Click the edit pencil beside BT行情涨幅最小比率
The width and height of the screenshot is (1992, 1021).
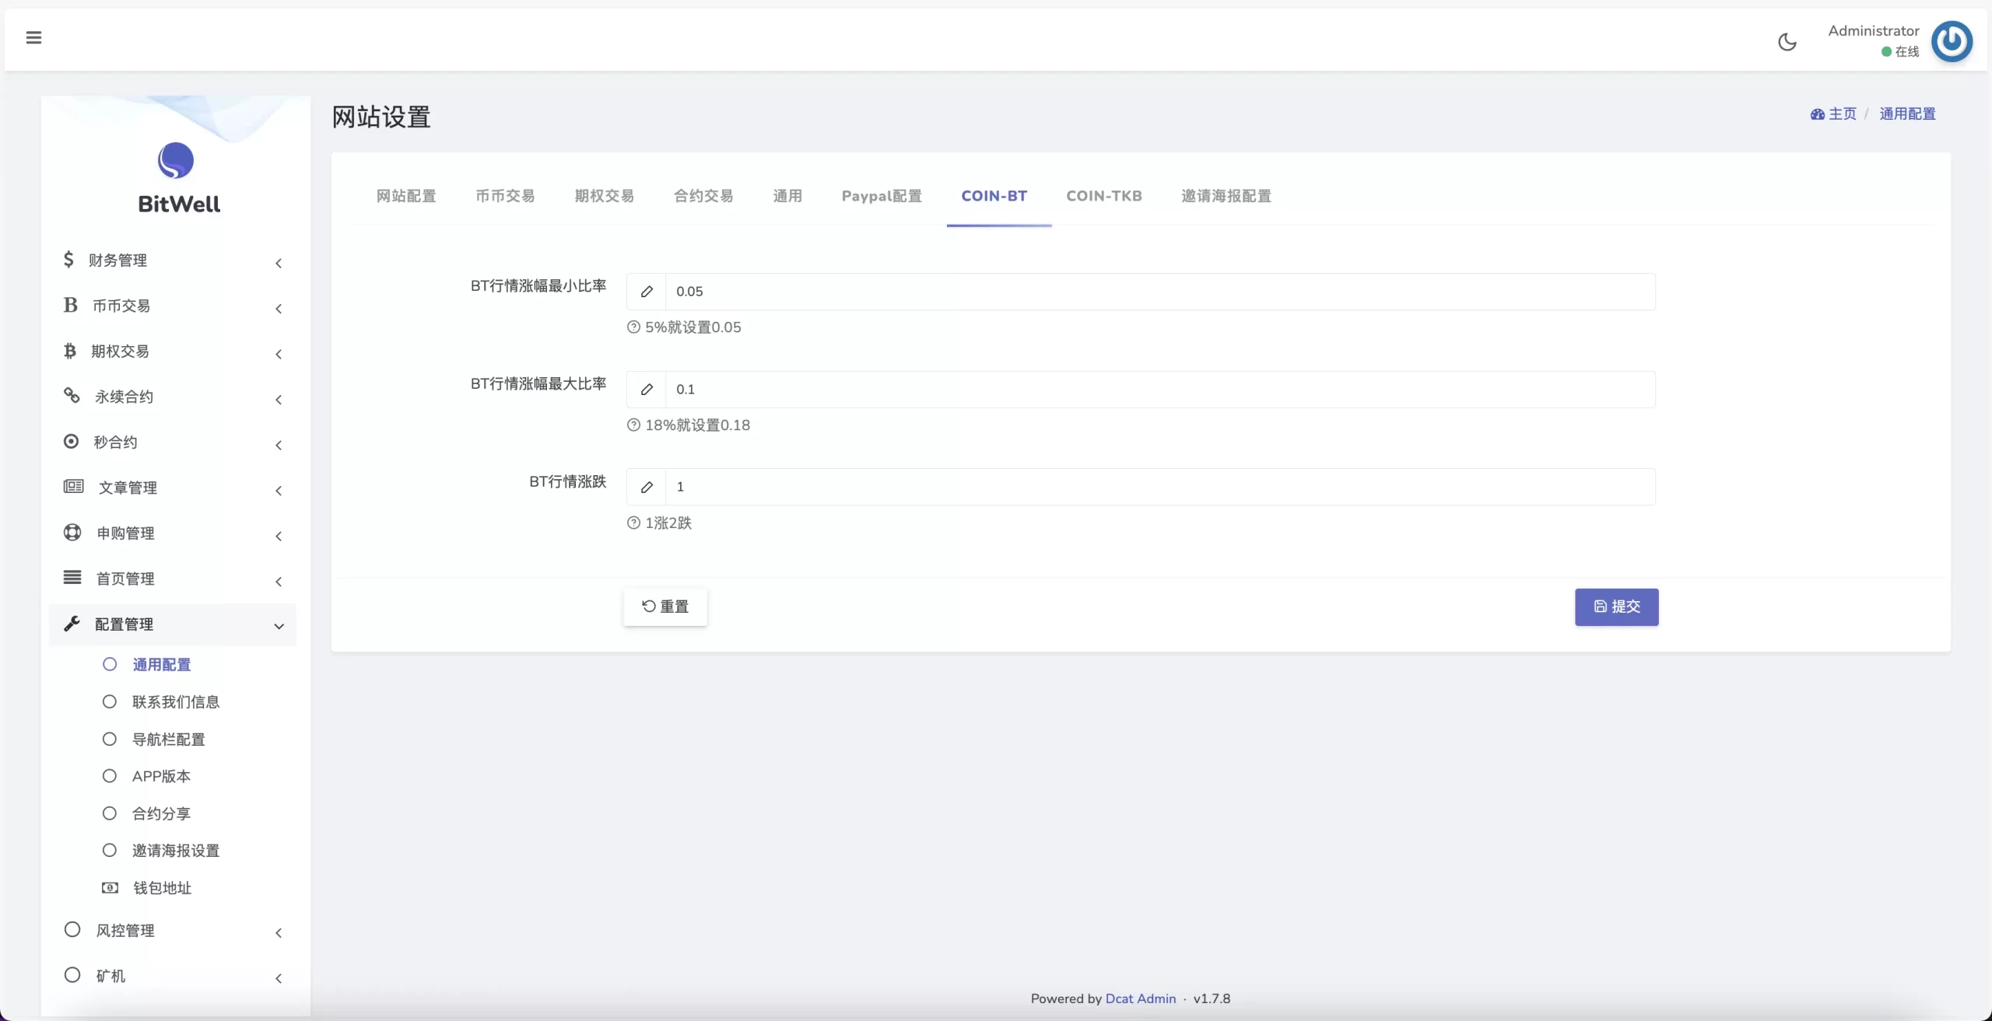647,292
